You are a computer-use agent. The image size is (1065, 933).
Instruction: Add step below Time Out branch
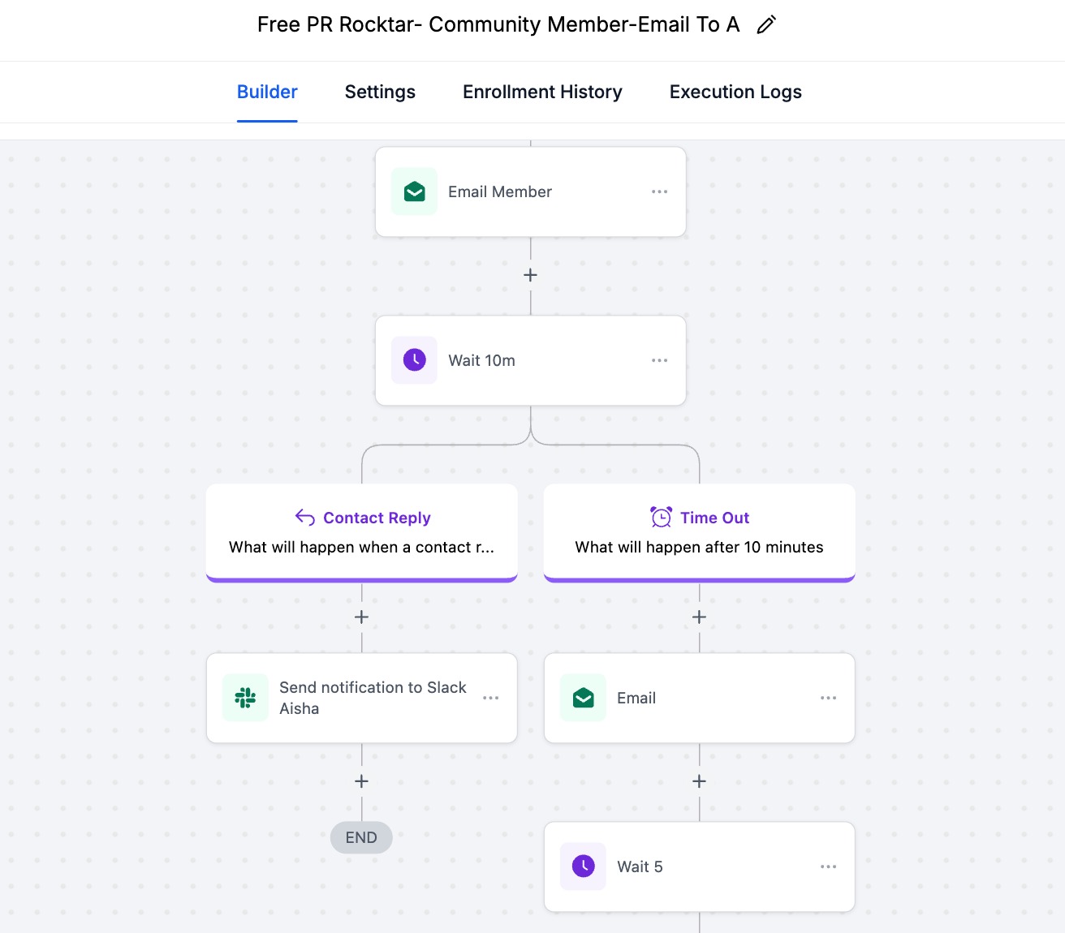coord(699,617)
